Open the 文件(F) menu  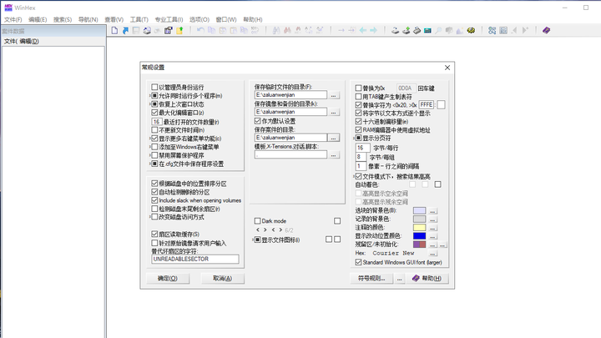pyautogui.click(x=13, y=19)
